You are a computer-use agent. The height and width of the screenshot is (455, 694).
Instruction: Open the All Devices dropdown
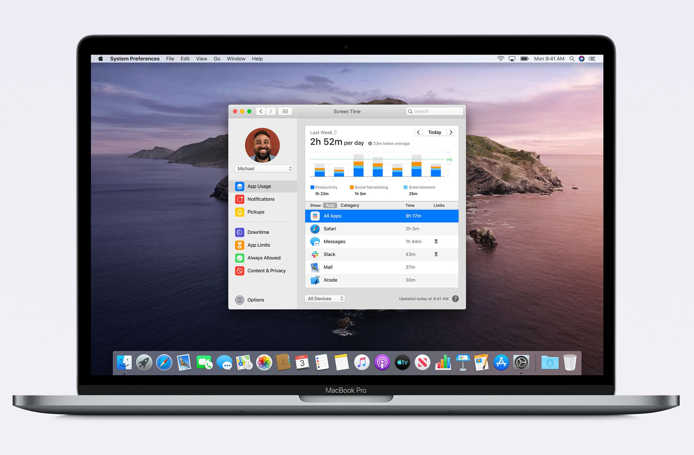(324, 298)
